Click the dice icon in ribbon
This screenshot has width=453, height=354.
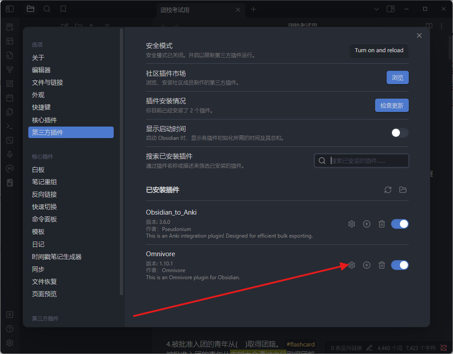click(x=10, y=140)
